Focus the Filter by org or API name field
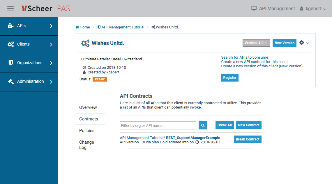Viewport: 332px width, 184px height. (x=158, y=125)
